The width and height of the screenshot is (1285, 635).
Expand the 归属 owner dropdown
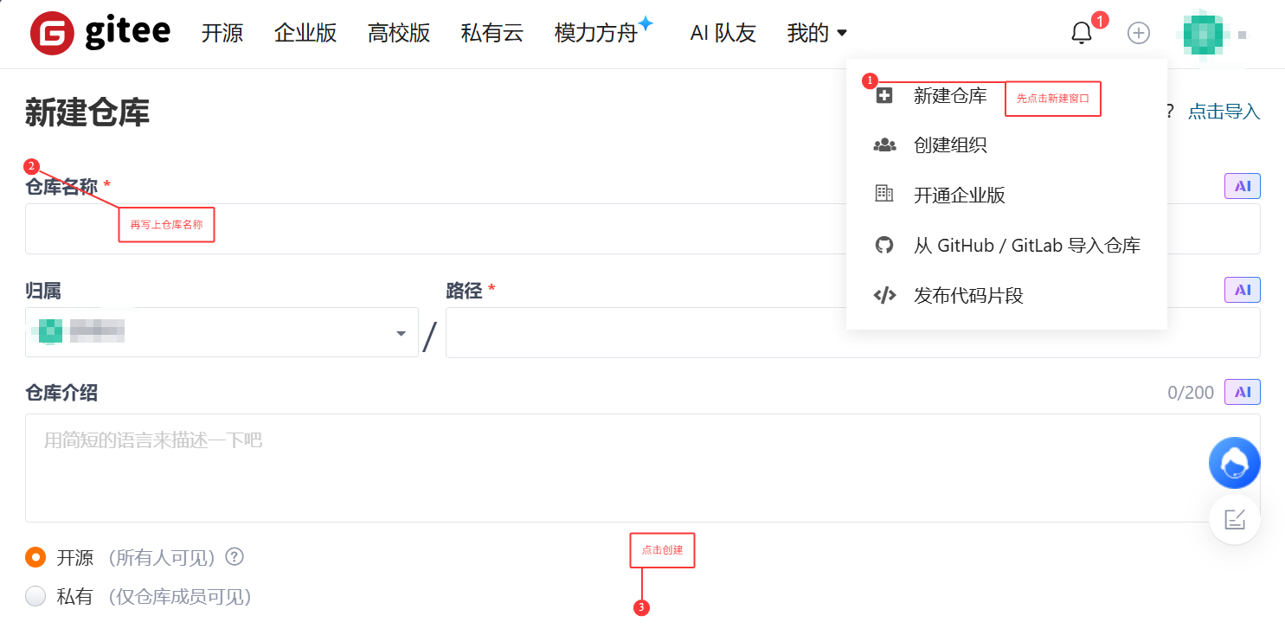pos(222,332)
